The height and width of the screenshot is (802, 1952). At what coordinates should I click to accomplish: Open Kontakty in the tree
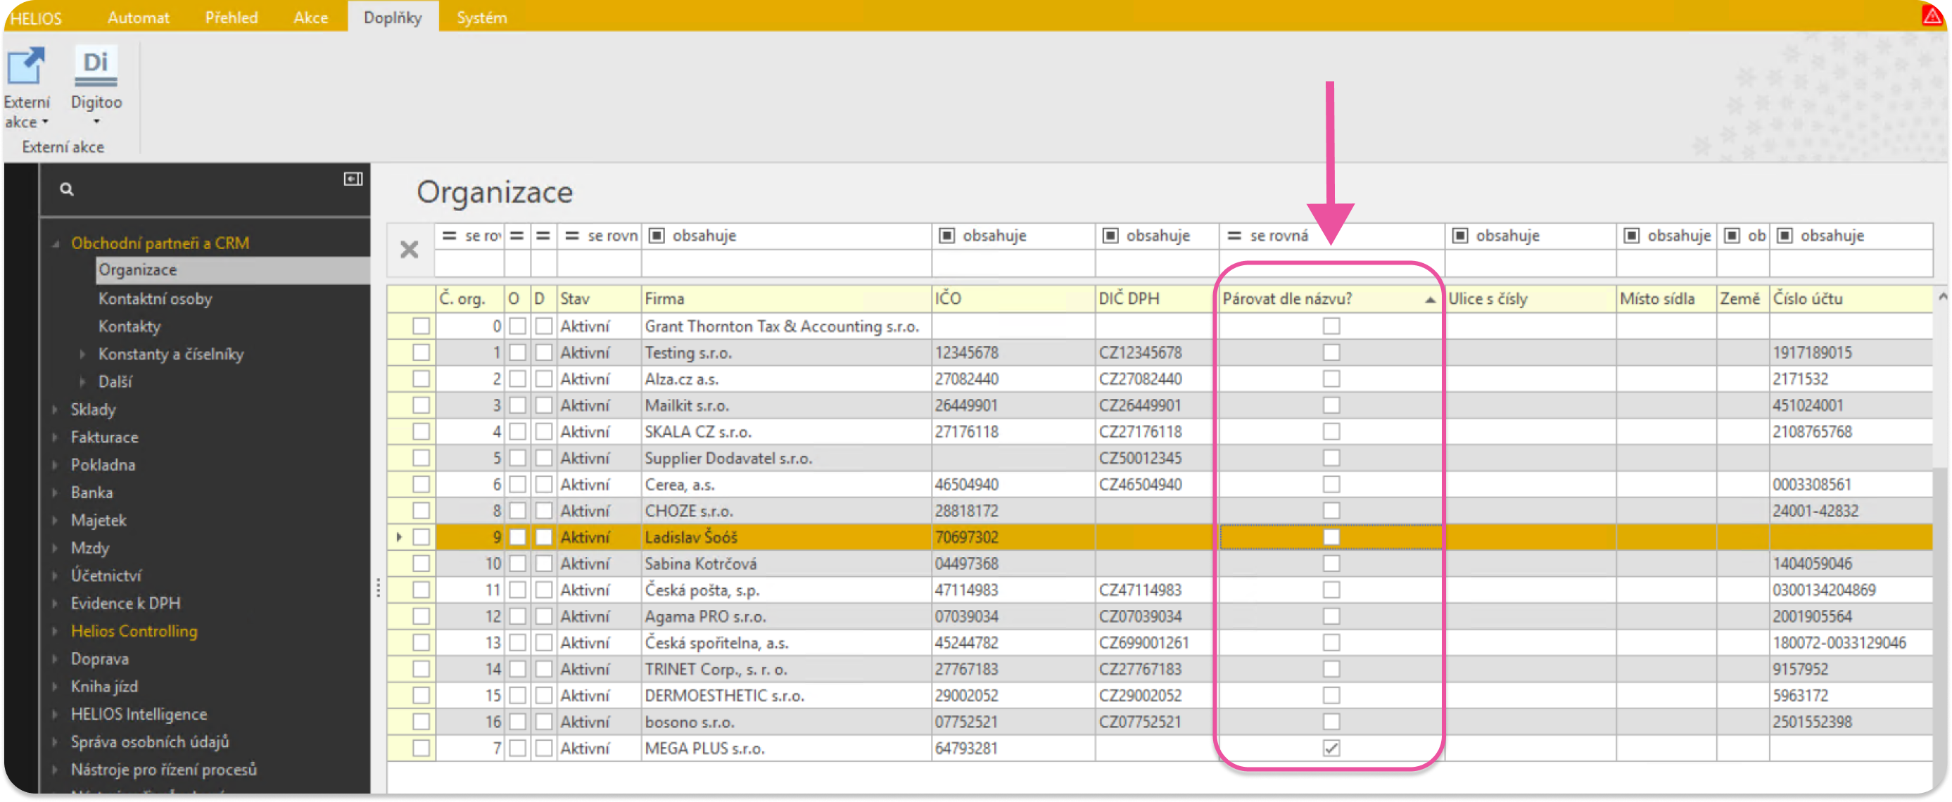pos(129,327)
